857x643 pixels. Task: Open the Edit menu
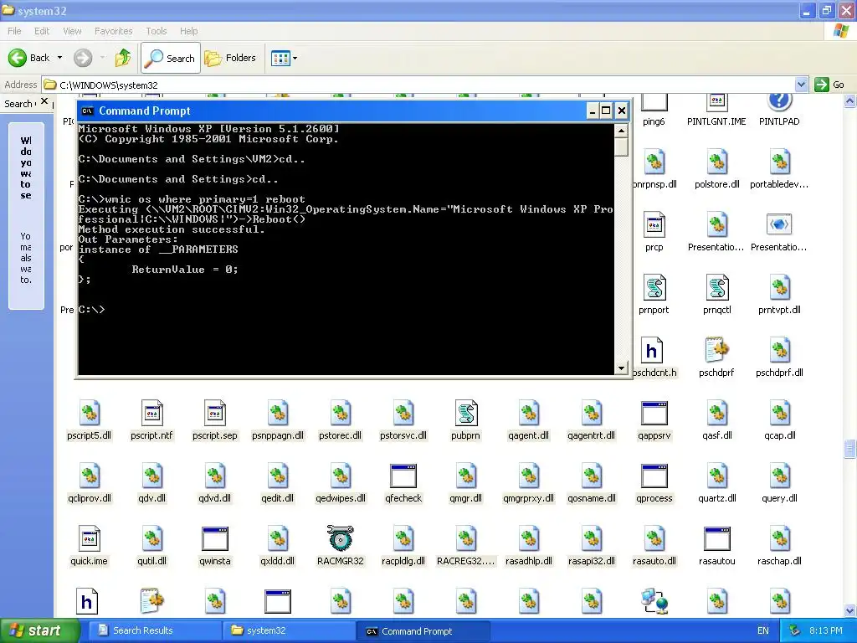coord(42,31)
